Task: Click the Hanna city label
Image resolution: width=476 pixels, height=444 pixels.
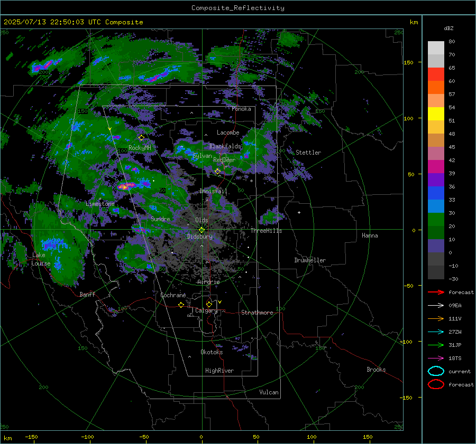Action: (x=370, y=235)
